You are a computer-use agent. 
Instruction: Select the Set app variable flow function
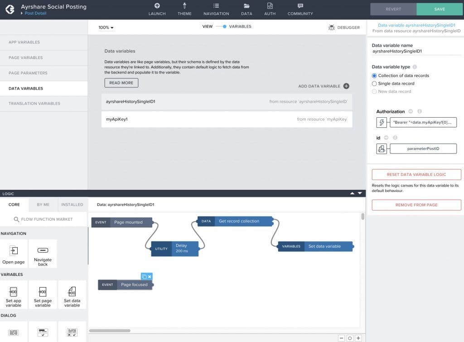[x=14, y=295]
